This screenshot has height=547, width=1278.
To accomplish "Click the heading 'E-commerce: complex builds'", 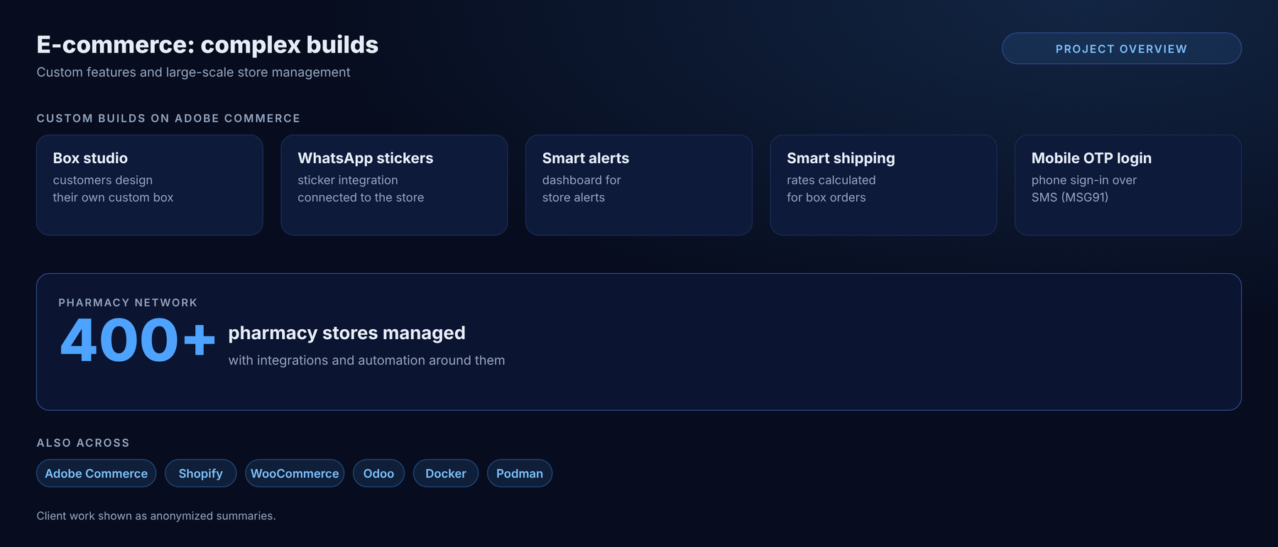I will tap(207, 45).
